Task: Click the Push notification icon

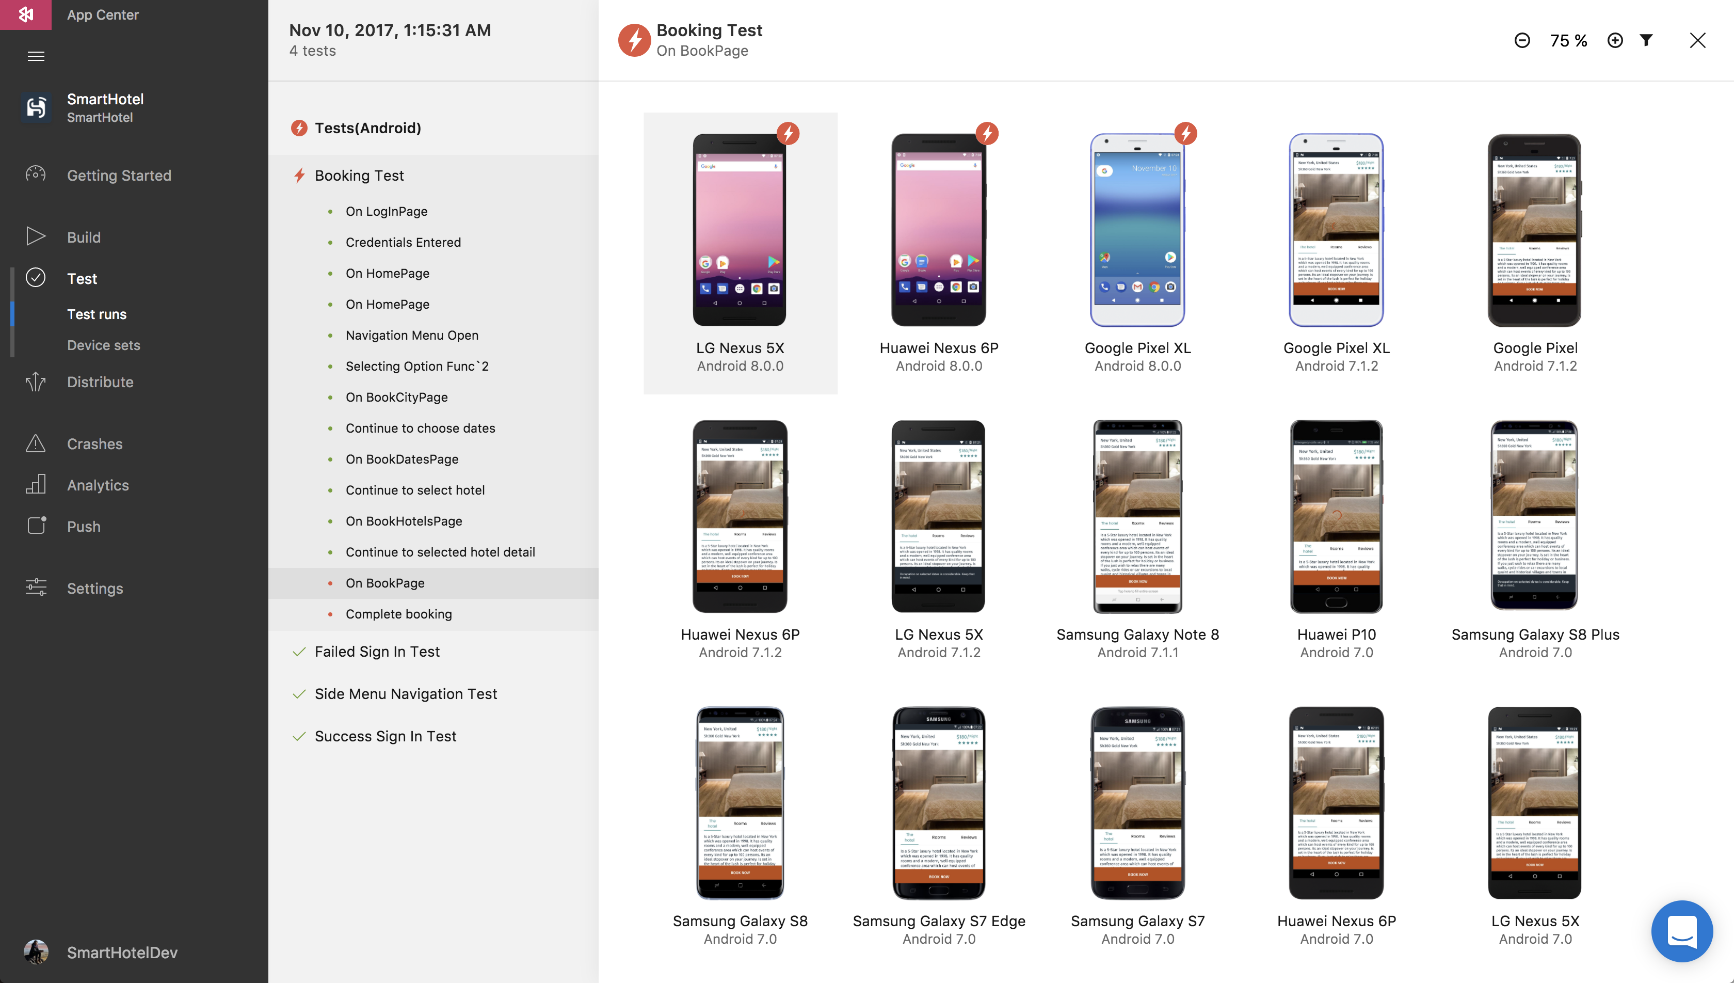Action: [36, 525]
